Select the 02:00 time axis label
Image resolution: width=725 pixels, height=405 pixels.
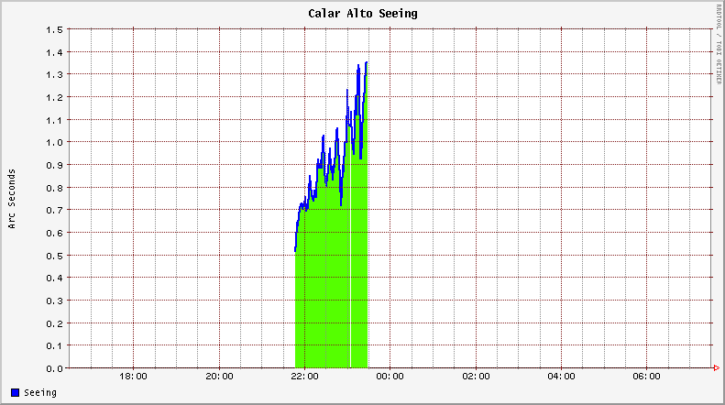click(476, 377)
